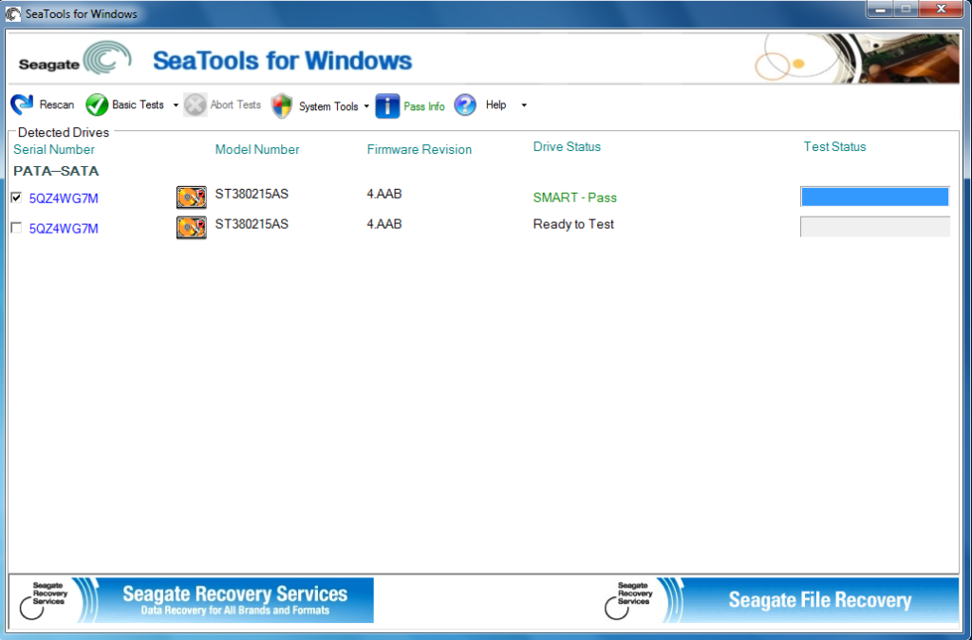Viewport: 972px width, 640px height.
Task: Click serial 5QZ4WG7M in the SMART - Pass row
Action: click(x=64, y=198)
